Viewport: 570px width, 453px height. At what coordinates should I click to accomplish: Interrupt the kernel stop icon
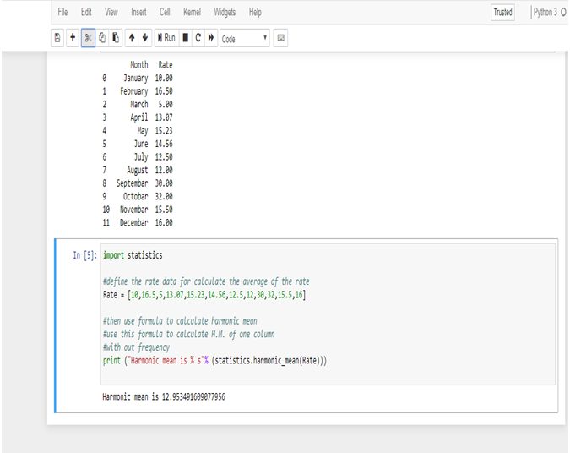pyautogui.click(x=186, y=38)
